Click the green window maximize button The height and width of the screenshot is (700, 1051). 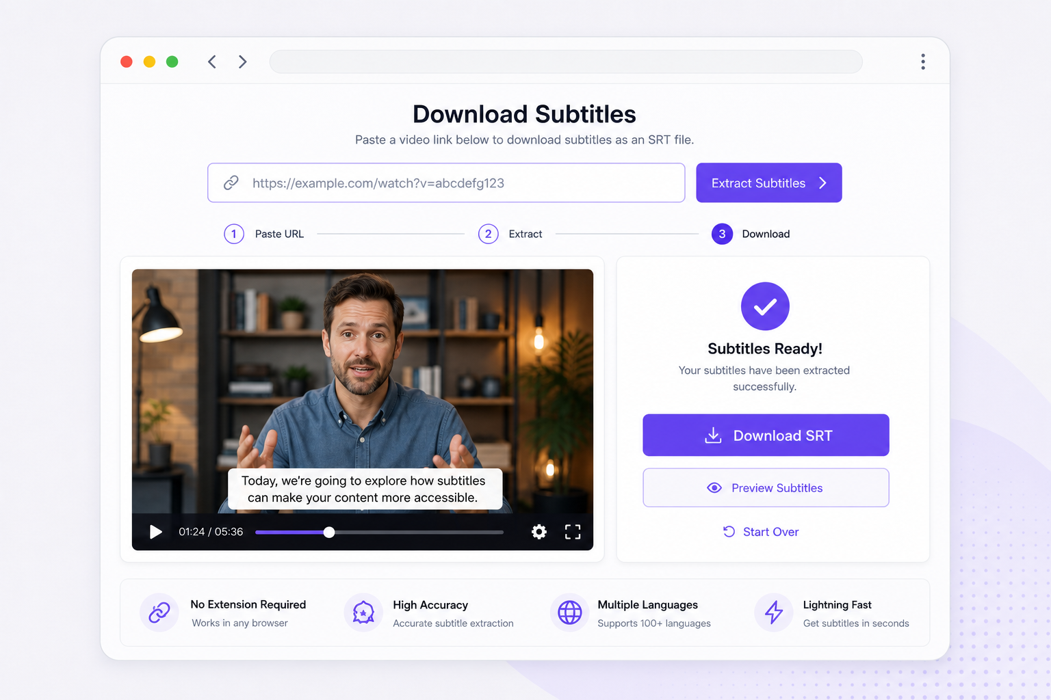(x=172, y=62)
